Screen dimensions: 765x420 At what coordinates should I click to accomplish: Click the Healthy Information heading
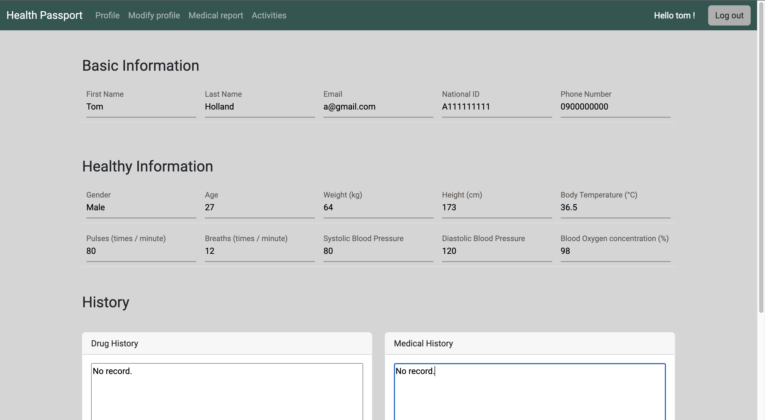tap(148, 166)
